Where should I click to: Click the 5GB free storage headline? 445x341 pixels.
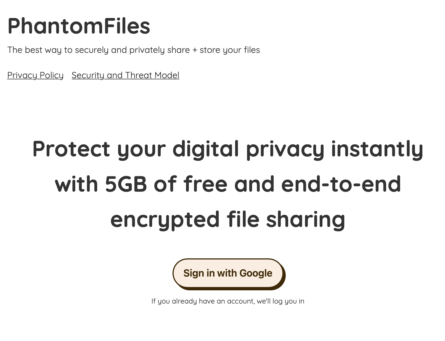tap(227, 183)
